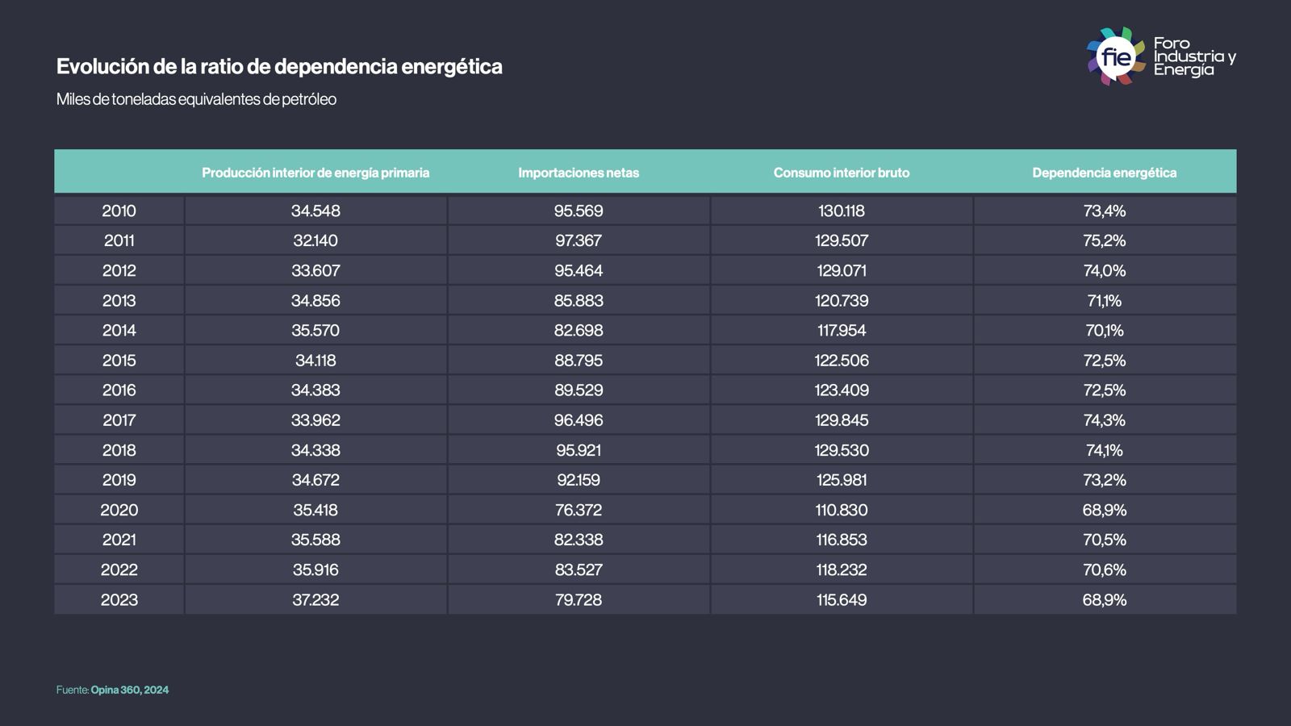The width and height of the screenshot is (1291, 726).
Task: Select the Importaciones netas column header
Action: coord(579,173)
